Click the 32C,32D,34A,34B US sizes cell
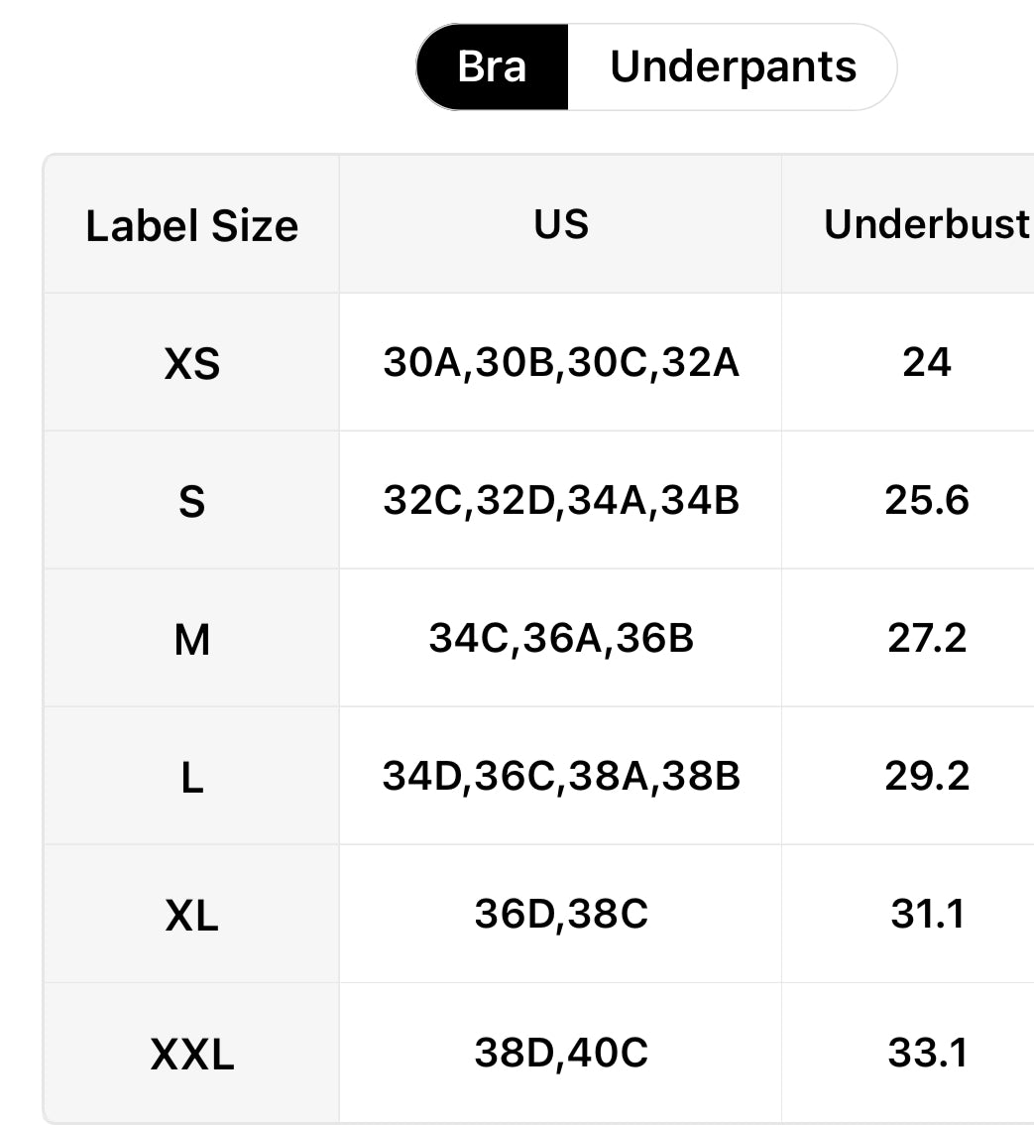 [x=561, y=501]
